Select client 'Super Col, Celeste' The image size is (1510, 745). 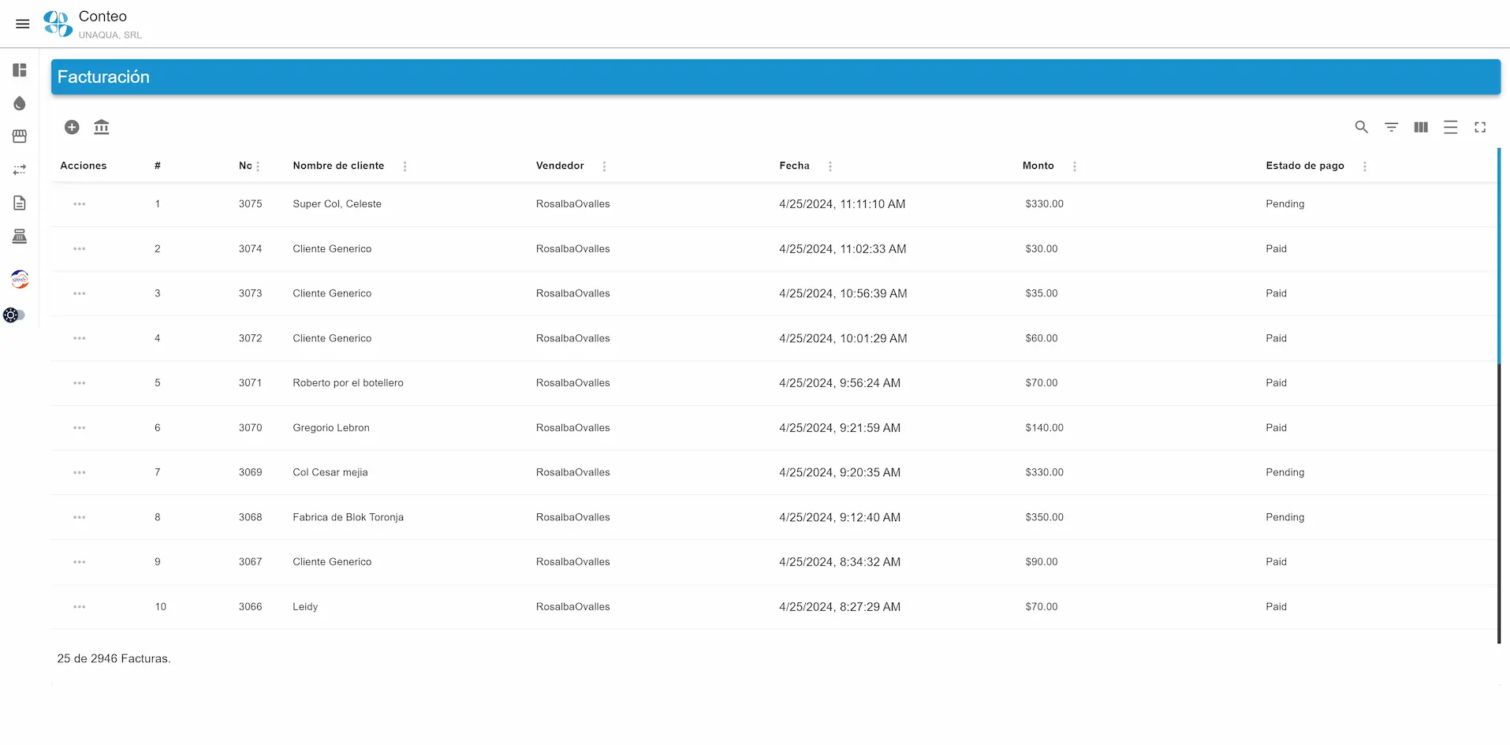coord(337,204)
